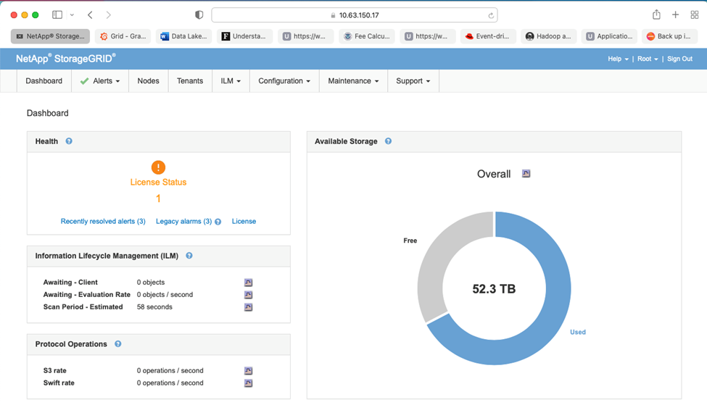
Task: Click the Available Storage help icon
Action: (x=388, y=141)
